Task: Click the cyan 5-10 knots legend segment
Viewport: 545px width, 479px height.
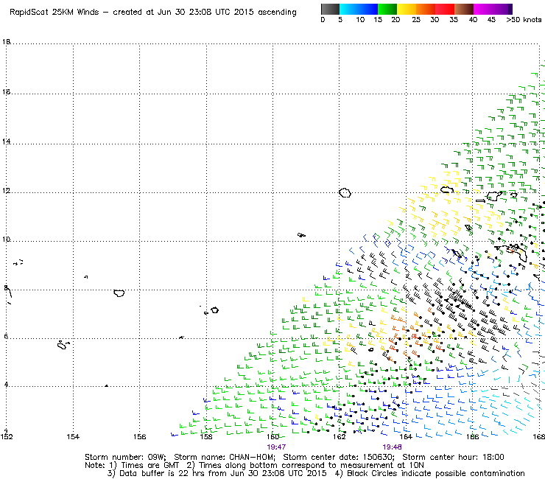Action: pyautogui.click(x=349, y=9)
